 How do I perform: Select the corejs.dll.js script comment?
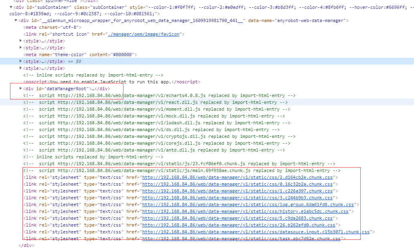coord(157,144)
